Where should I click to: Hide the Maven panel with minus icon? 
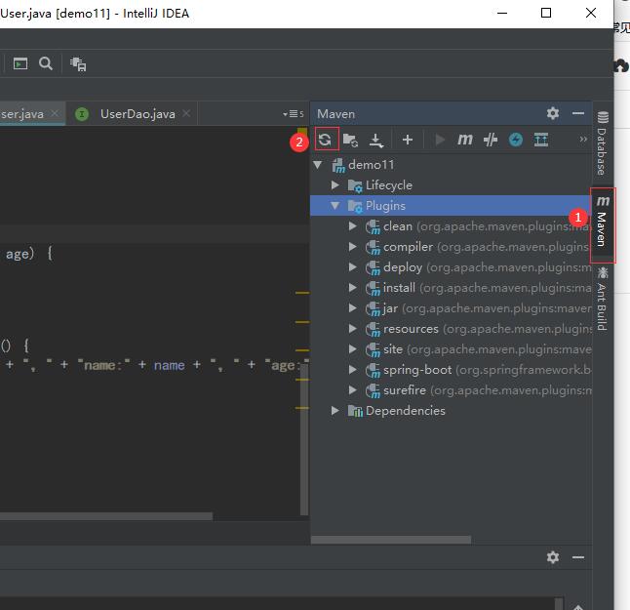[x=578, y=113]
